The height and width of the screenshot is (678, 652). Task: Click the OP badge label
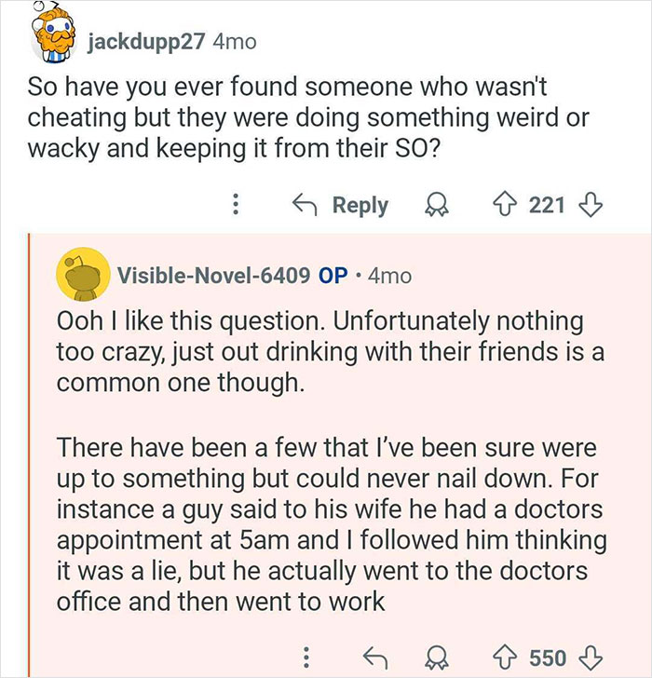tap(333, 276)
